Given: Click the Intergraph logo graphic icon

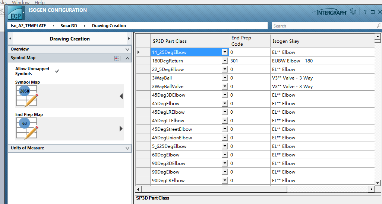Looking at the screenshot, I should (353, 12).
